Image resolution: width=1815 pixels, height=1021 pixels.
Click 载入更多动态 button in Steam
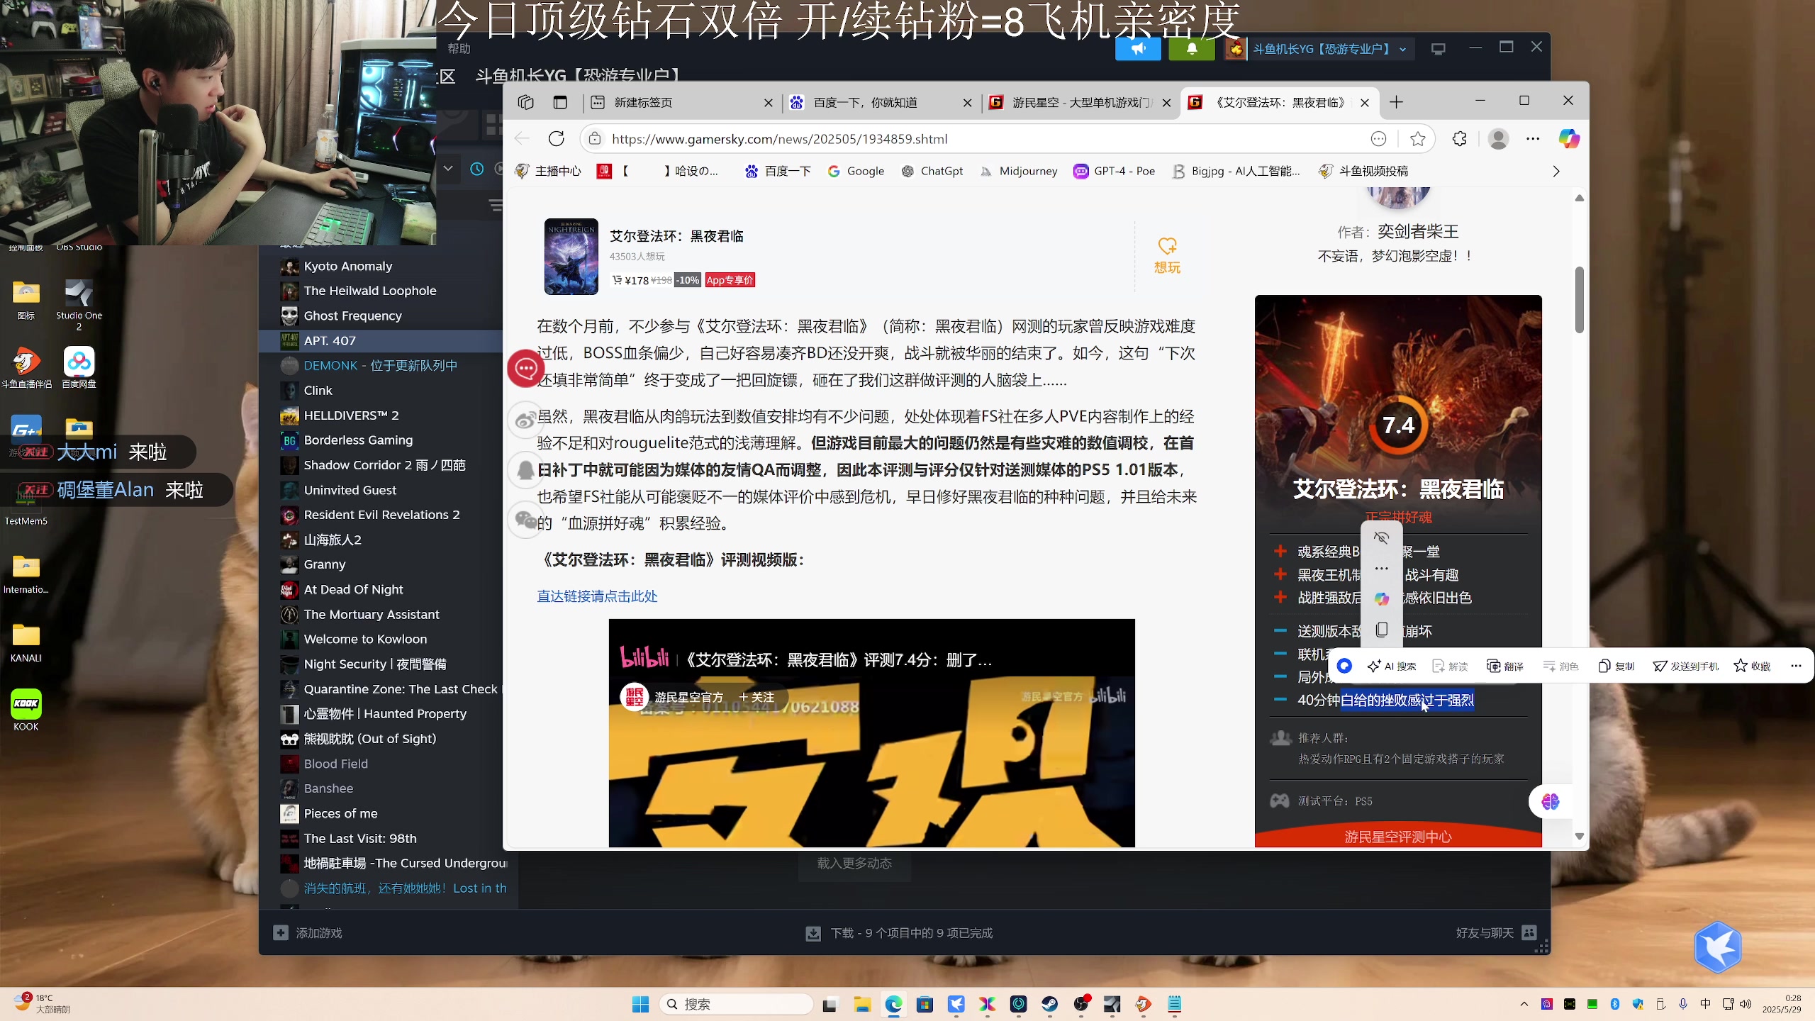854,864
